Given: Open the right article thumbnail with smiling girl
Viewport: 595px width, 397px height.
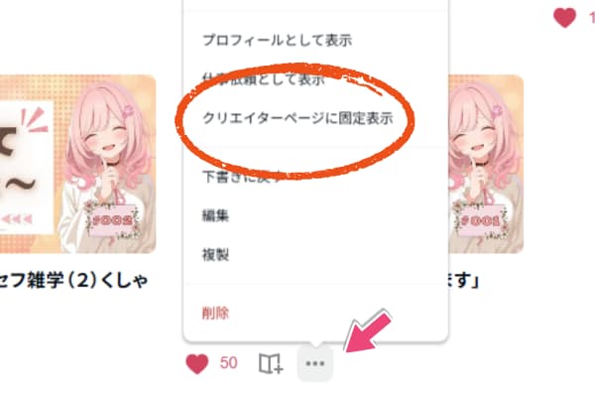Looking at the screenshot, I should click(x=486, y=164).
